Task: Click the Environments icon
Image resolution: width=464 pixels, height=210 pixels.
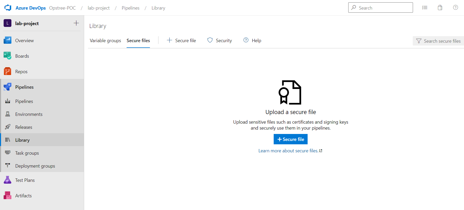Action: coord(8,114)
